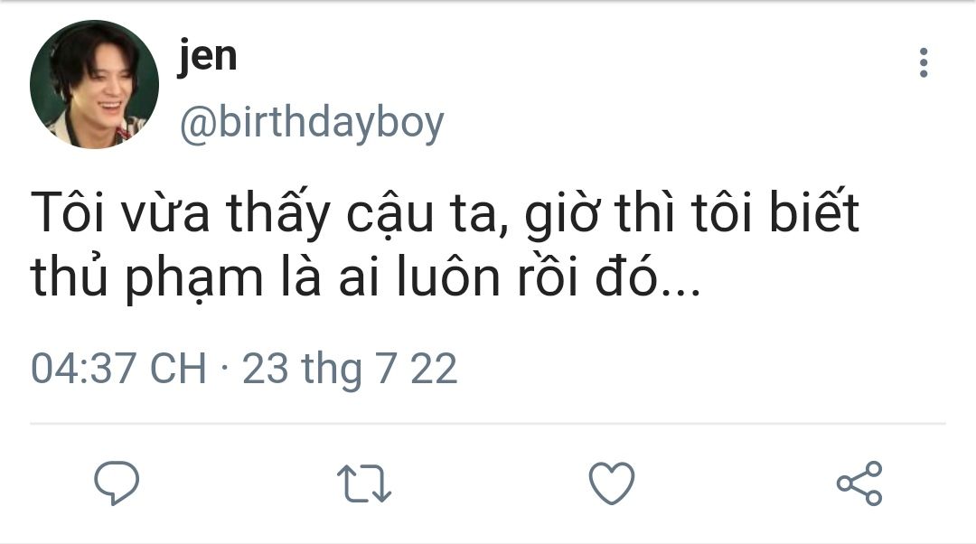Tap the share icon below the tweet

coord(859,483)
